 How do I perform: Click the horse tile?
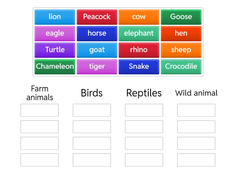pyautogui.click(x=97, y=33)
